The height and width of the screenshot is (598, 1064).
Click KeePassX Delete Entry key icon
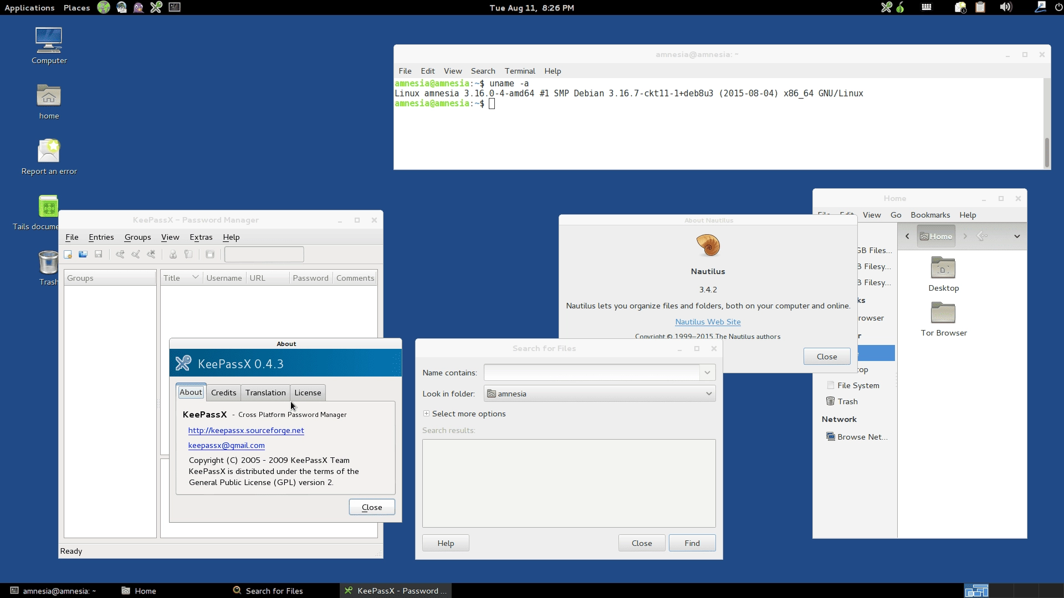pyautogui.click(x=151, y=254)
